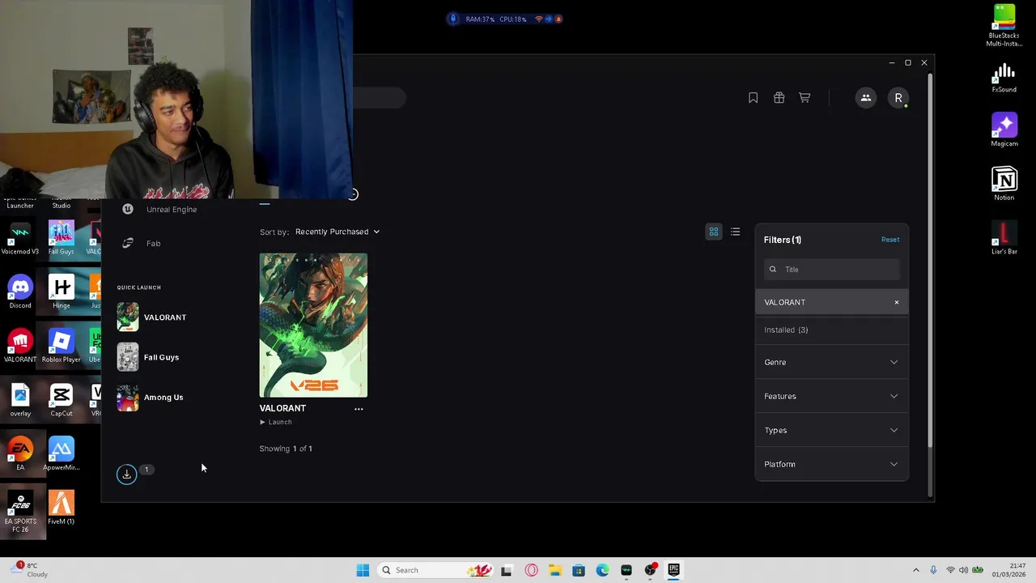Open overlay file on desktop
The width and height of the screenshot is (1036, 583).
20,400
